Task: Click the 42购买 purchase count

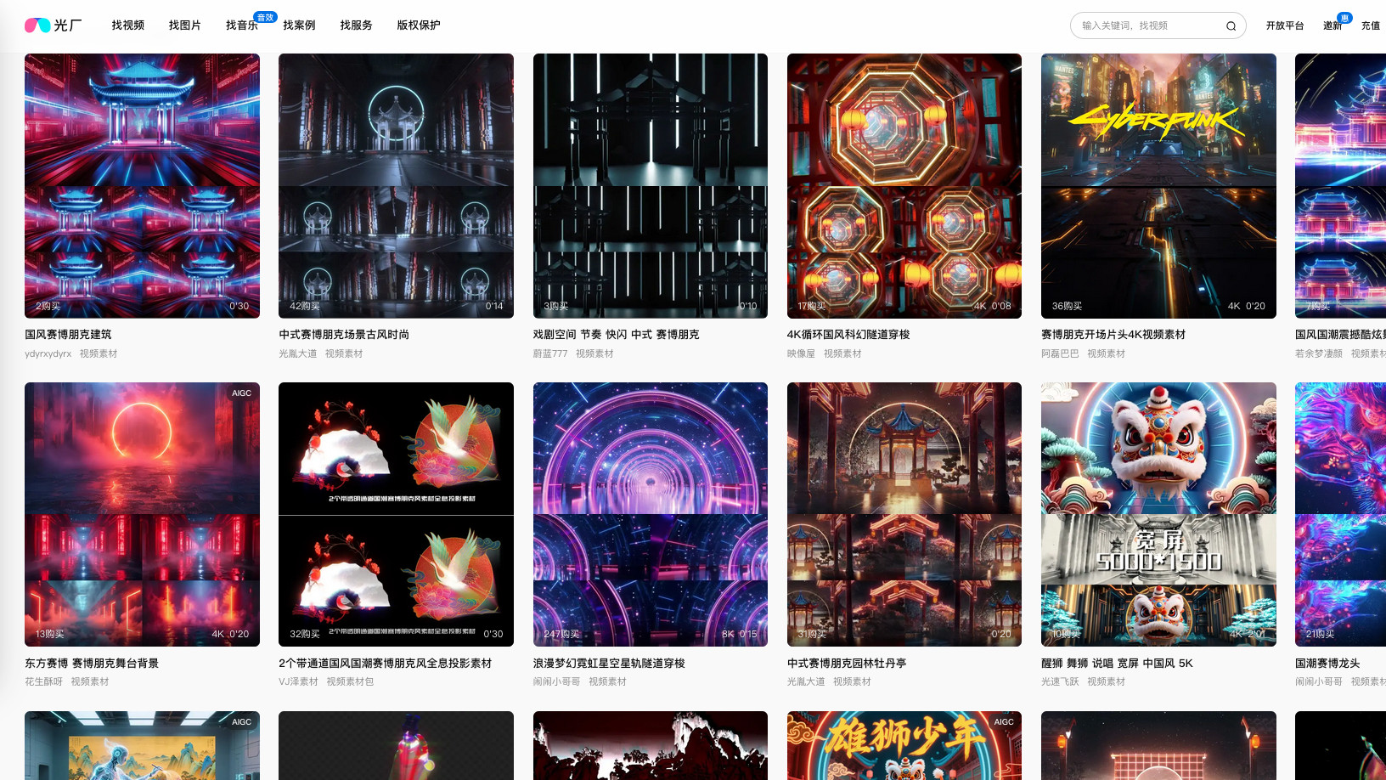Action: (x=305, y=306)
